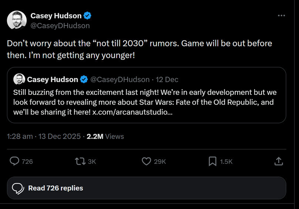Click the quoted tweet's @CaseyDHudson handle
The height and width of the screenshot is (209, 299).
(x=120, y=79)
